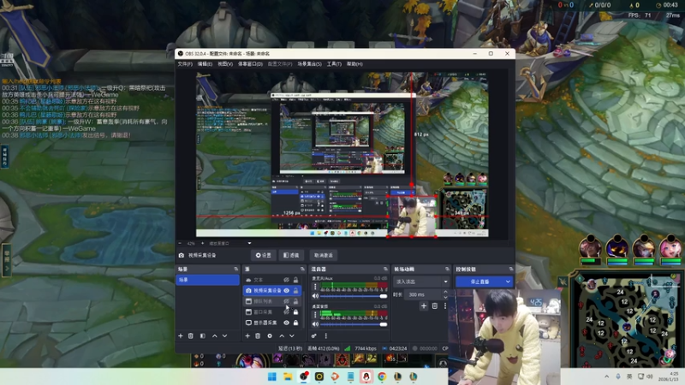Open the 编辑(E) menu in OBS

tap(205, 63)
